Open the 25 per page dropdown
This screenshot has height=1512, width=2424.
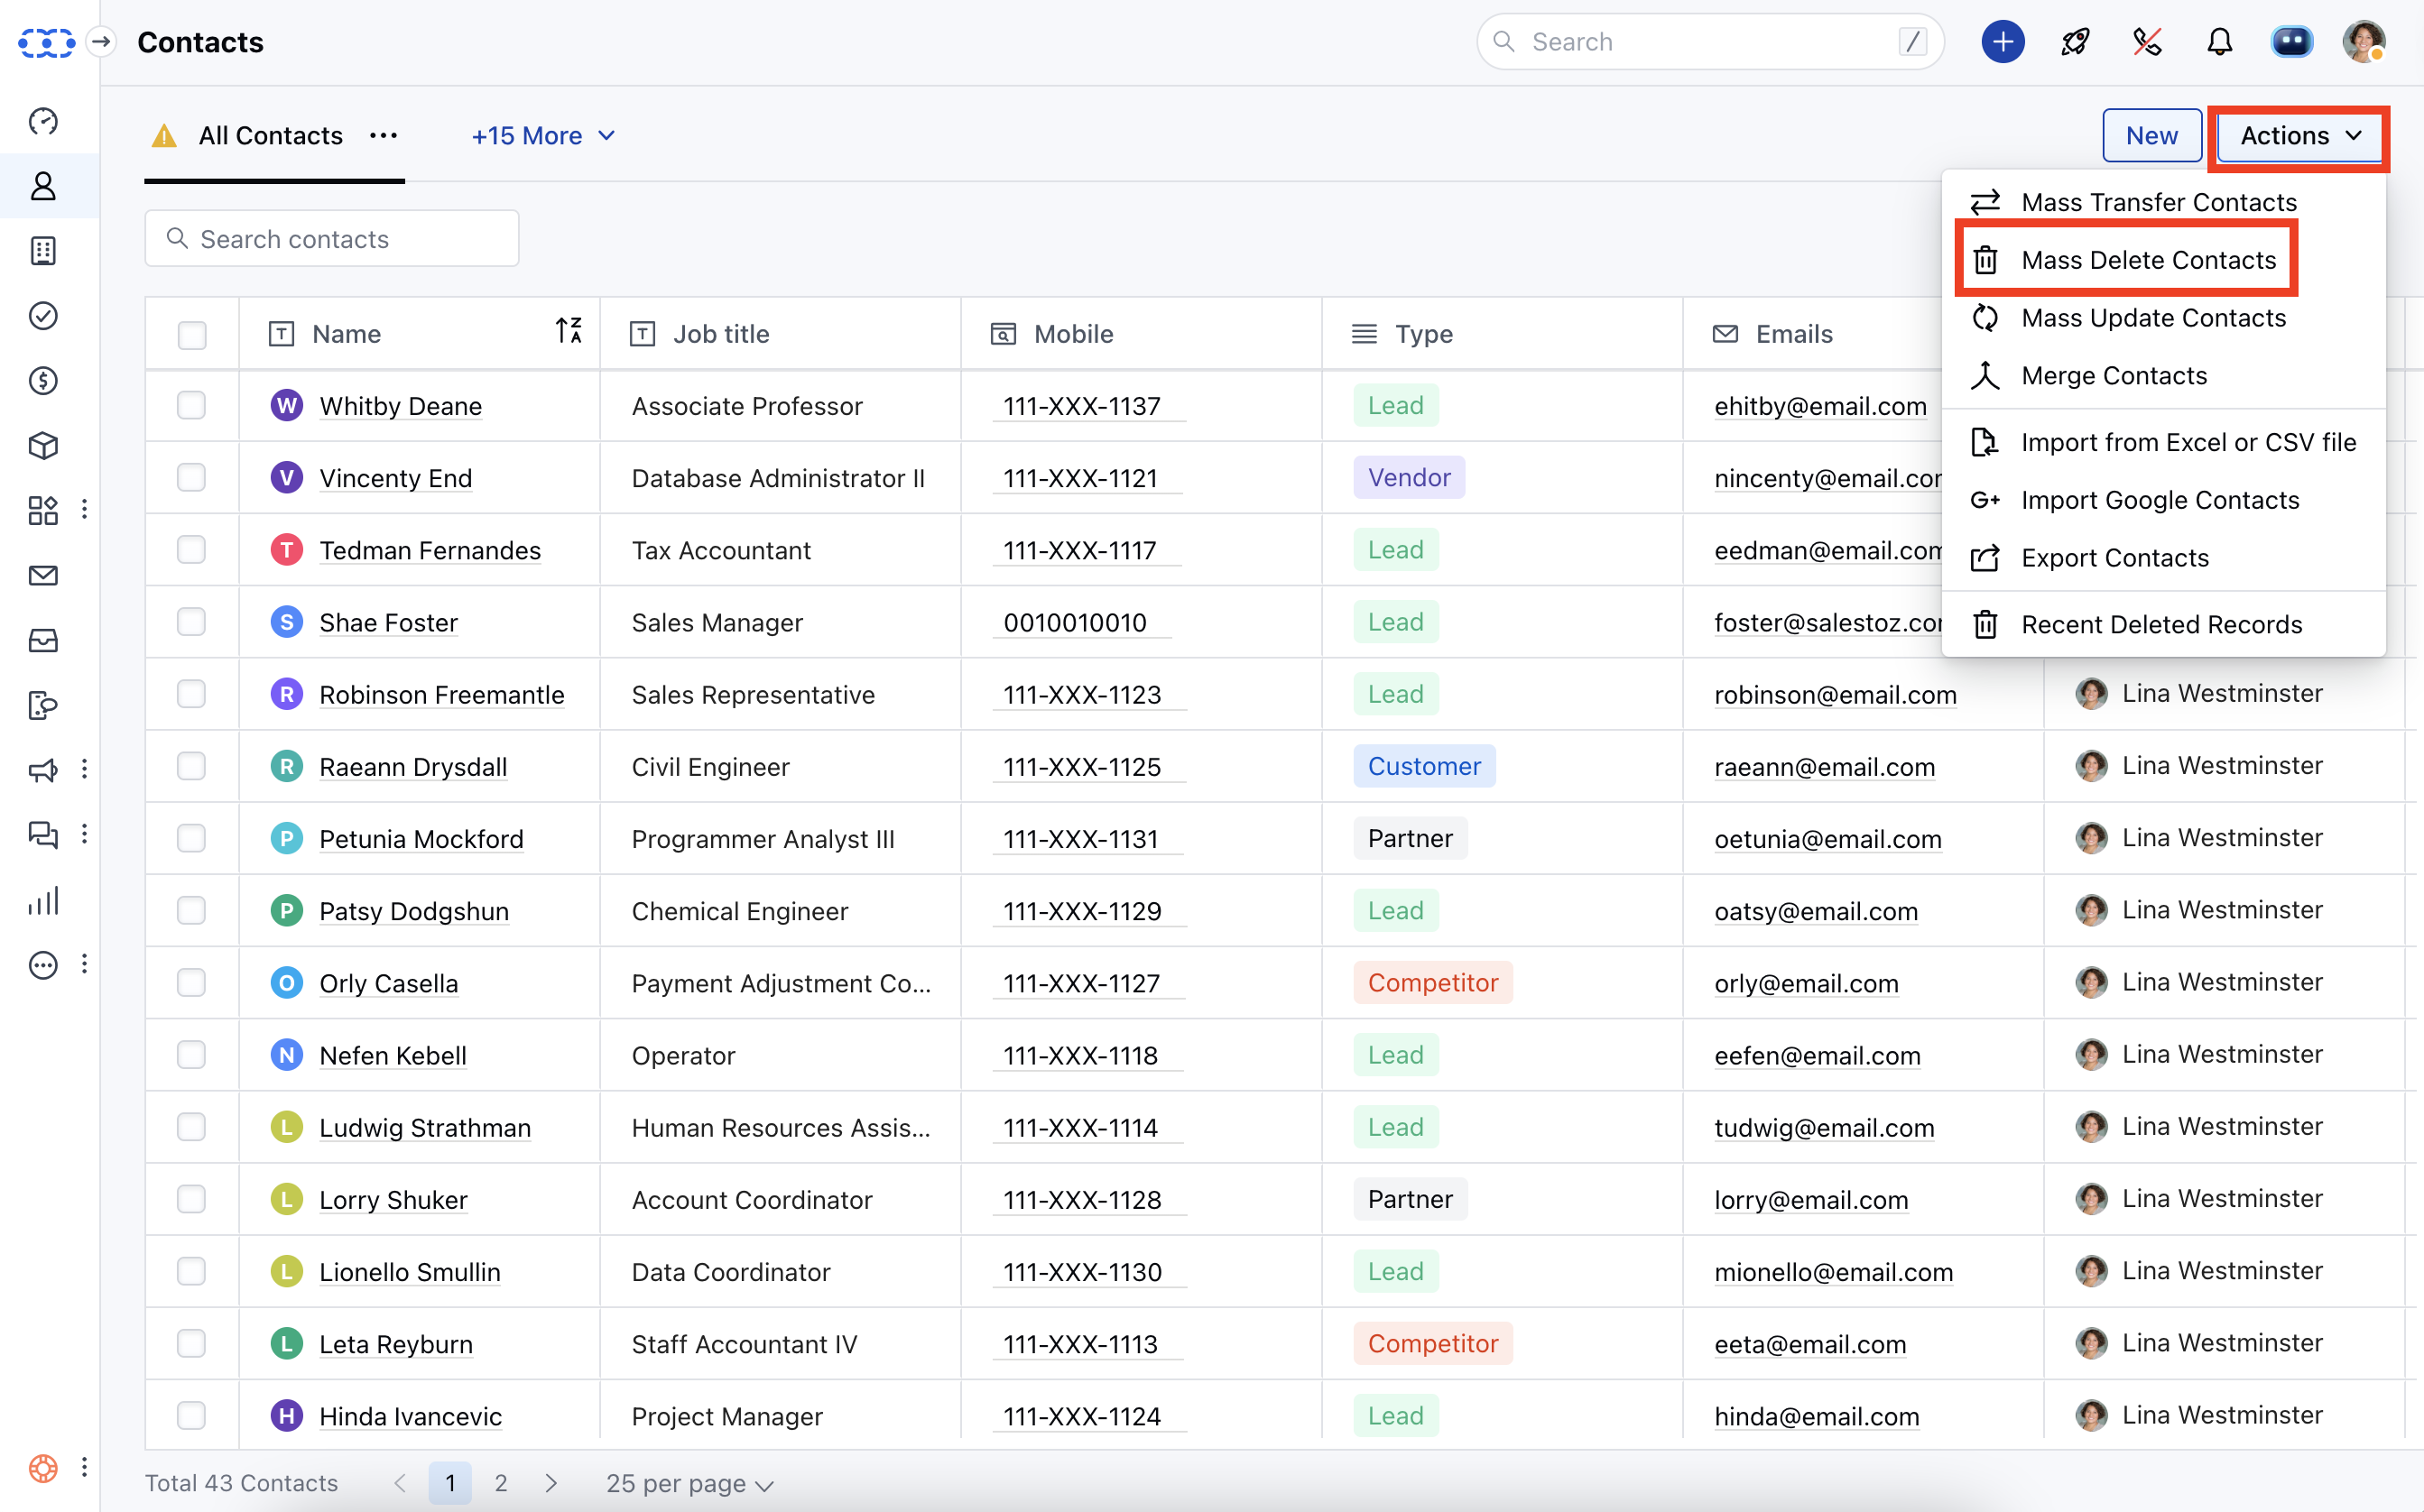tap(689, 1483)
